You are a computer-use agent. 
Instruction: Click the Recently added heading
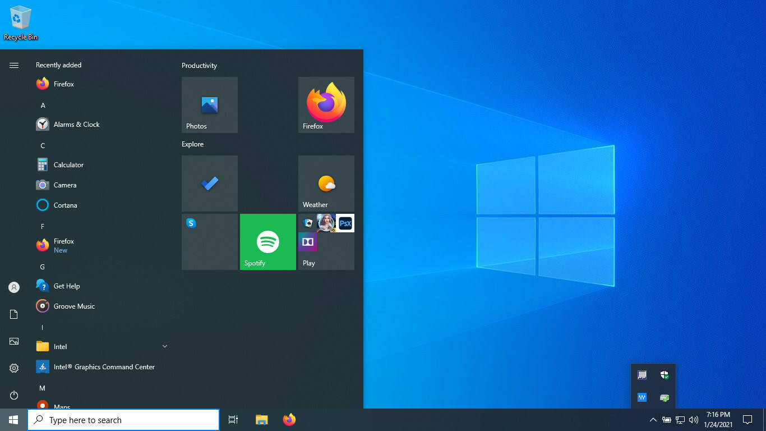(58, 65)
